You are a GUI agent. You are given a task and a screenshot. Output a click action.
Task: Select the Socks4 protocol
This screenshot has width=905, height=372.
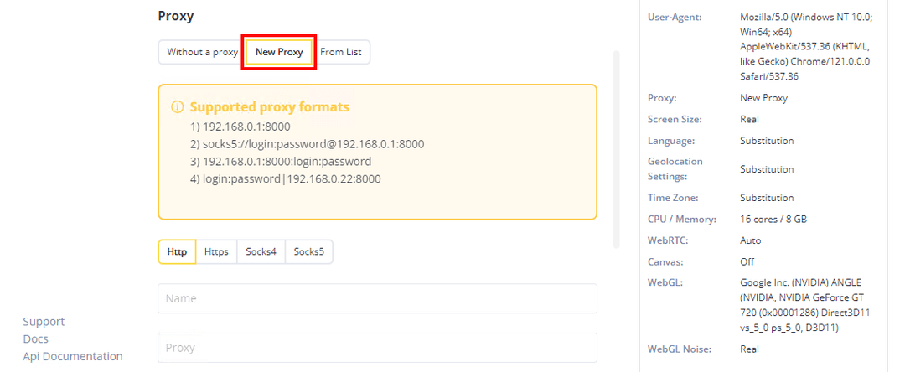(x=261, y=251)
